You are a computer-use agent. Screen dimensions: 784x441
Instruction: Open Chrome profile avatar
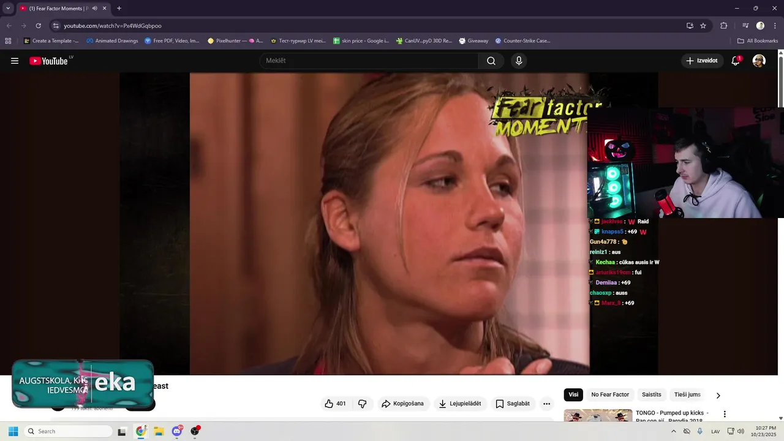[x=760, y=26]
